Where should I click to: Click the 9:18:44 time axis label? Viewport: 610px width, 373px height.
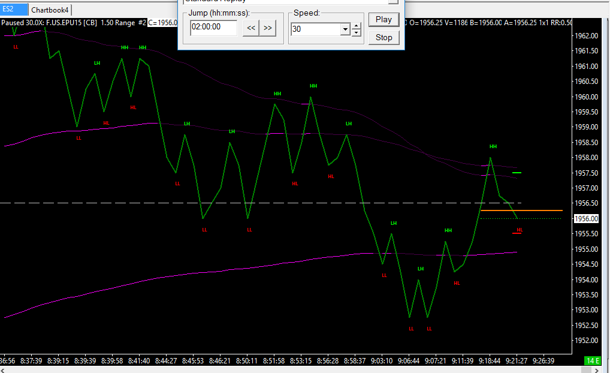[490, 361]
